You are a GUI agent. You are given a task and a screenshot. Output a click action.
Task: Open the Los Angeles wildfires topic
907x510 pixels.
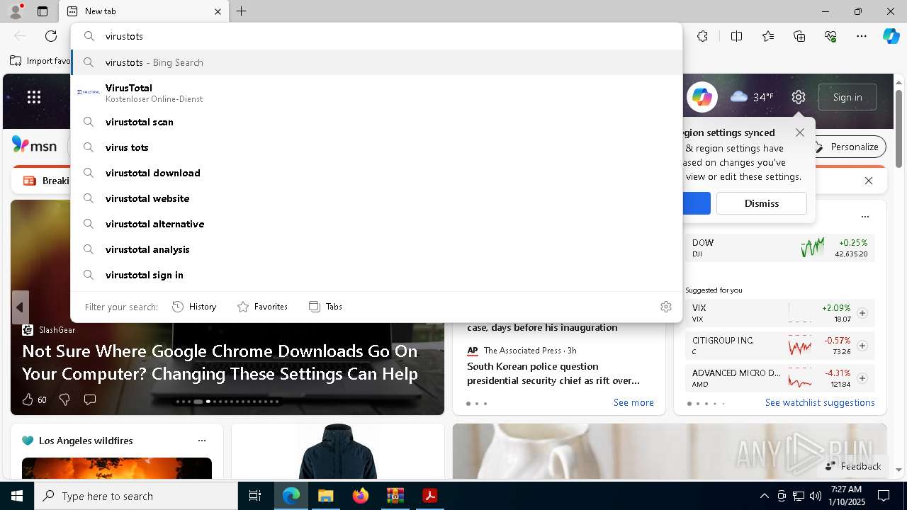(86, 441)
